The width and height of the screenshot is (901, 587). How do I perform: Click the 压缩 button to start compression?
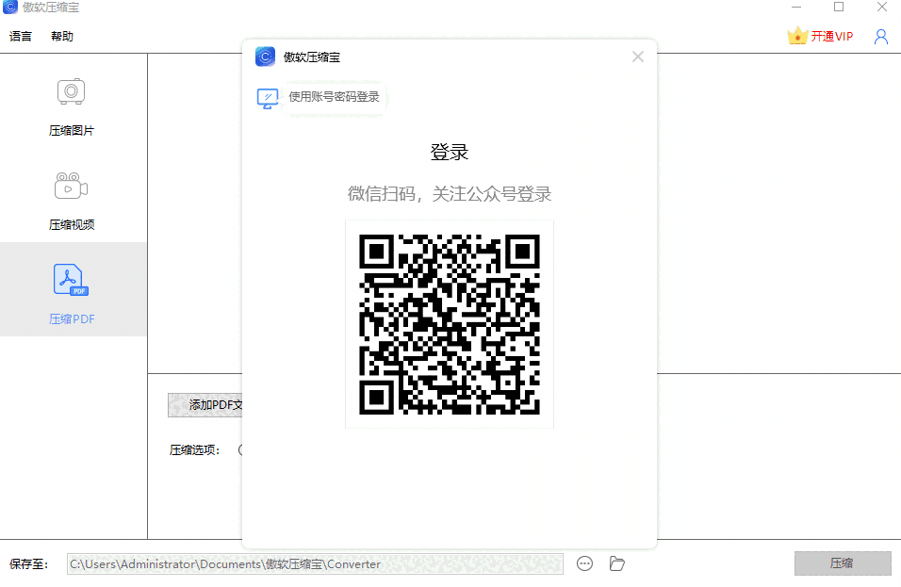pos(843,563)
